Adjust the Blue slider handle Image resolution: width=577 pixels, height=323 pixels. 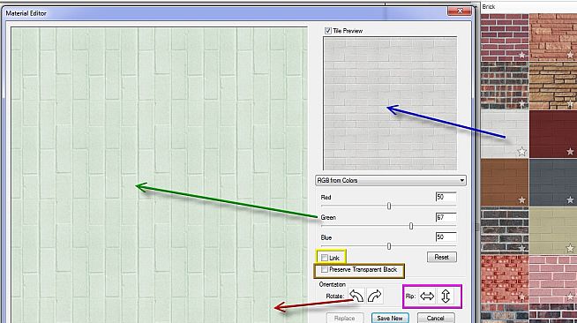[x=389, y=246]
